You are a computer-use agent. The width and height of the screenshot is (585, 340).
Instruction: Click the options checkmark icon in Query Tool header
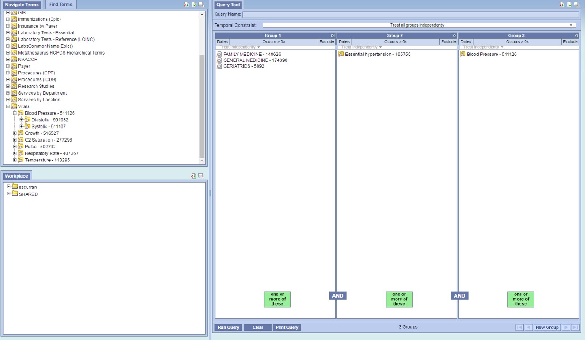click(x=570, y=5)
